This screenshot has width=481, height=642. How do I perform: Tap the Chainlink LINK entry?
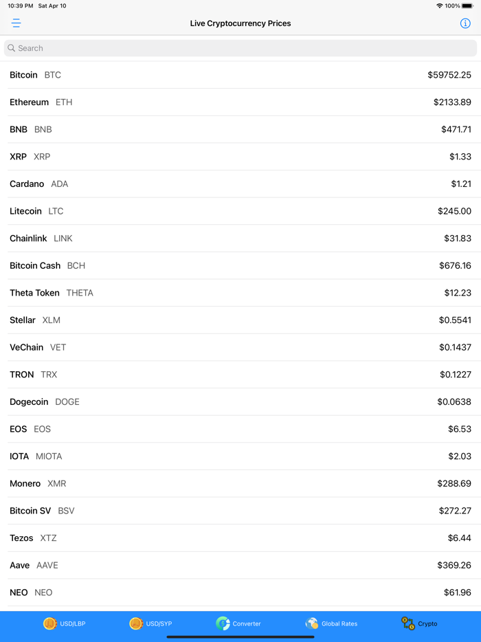click(x=240, y=239)
